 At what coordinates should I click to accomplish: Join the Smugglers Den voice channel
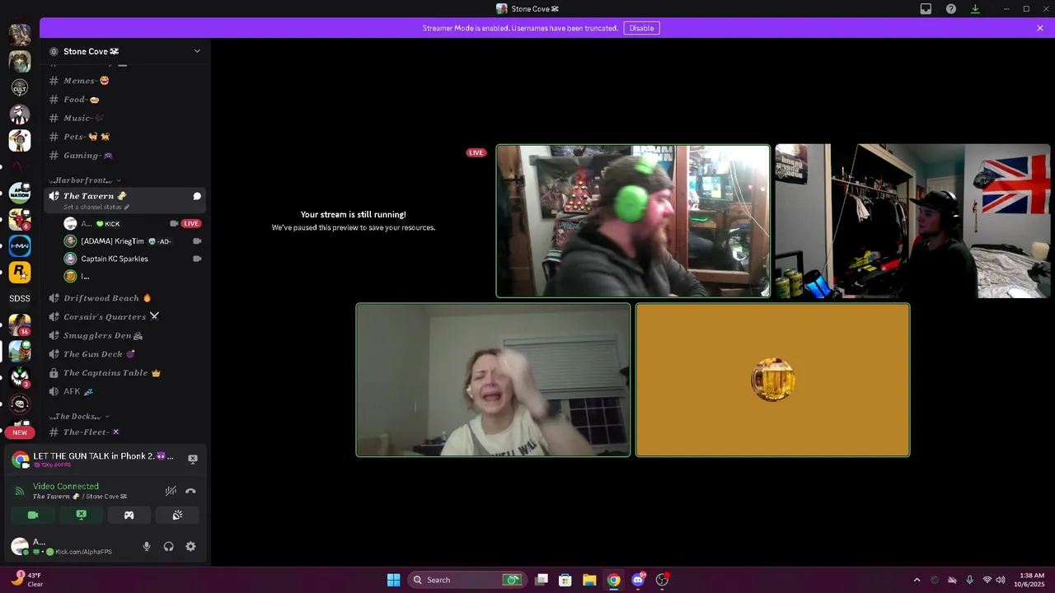[x=124, y=335]
